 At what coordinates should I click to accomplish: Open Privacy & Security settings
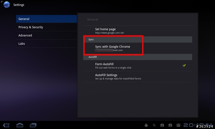pos(46,27)
